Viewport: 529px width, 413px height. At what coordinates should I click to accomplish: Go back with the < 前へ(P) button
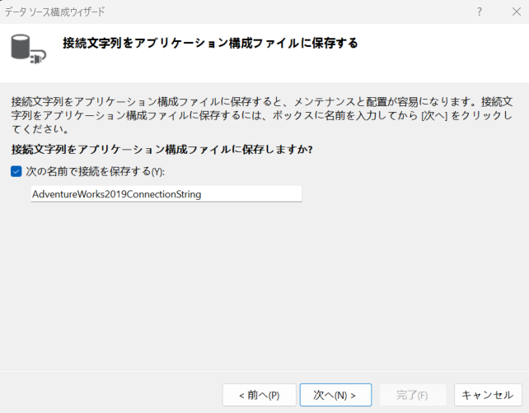click(x=259, y=395)
